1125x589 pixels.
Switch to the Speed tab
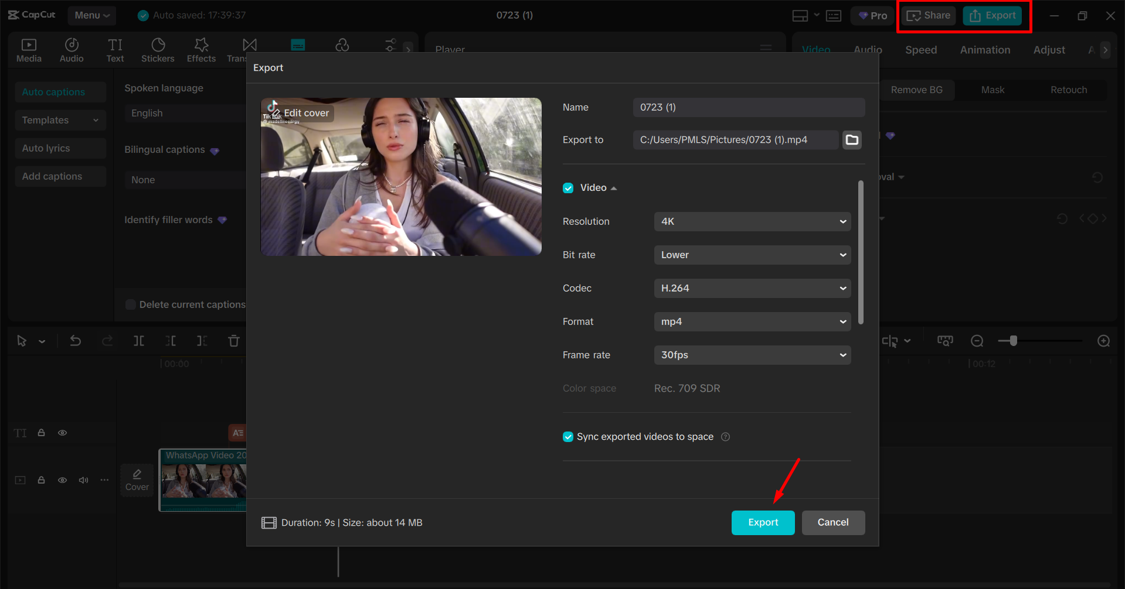point(920,50)
